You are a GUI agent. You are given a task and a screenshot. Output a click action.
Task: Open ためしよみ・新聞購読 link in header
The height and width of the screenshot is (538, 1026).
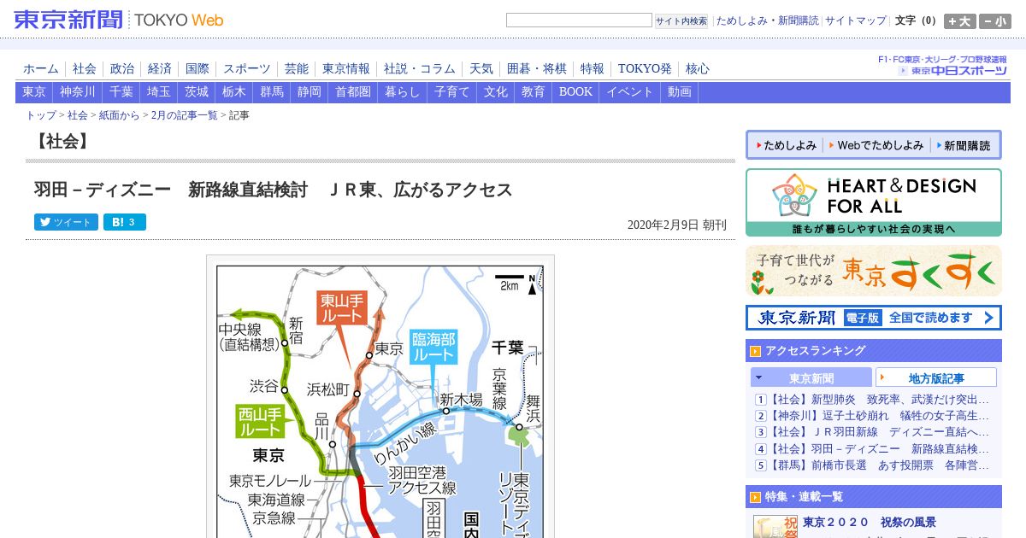point(767,20)
